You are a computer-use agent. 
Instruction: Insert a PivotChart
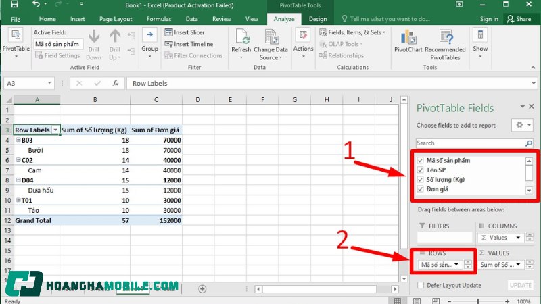(408, 41)
